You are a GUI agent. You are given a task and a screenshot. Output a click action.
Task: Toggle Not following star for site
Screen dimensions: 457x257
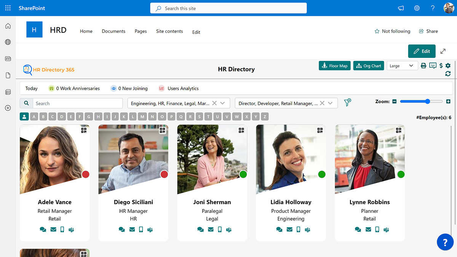(377, 31)
